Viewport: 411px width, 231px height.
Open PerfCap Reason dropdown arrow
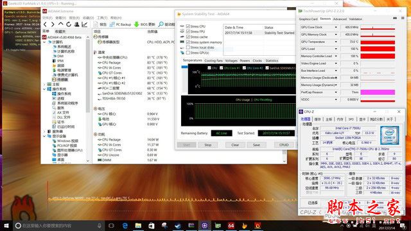tap(336, 92)
